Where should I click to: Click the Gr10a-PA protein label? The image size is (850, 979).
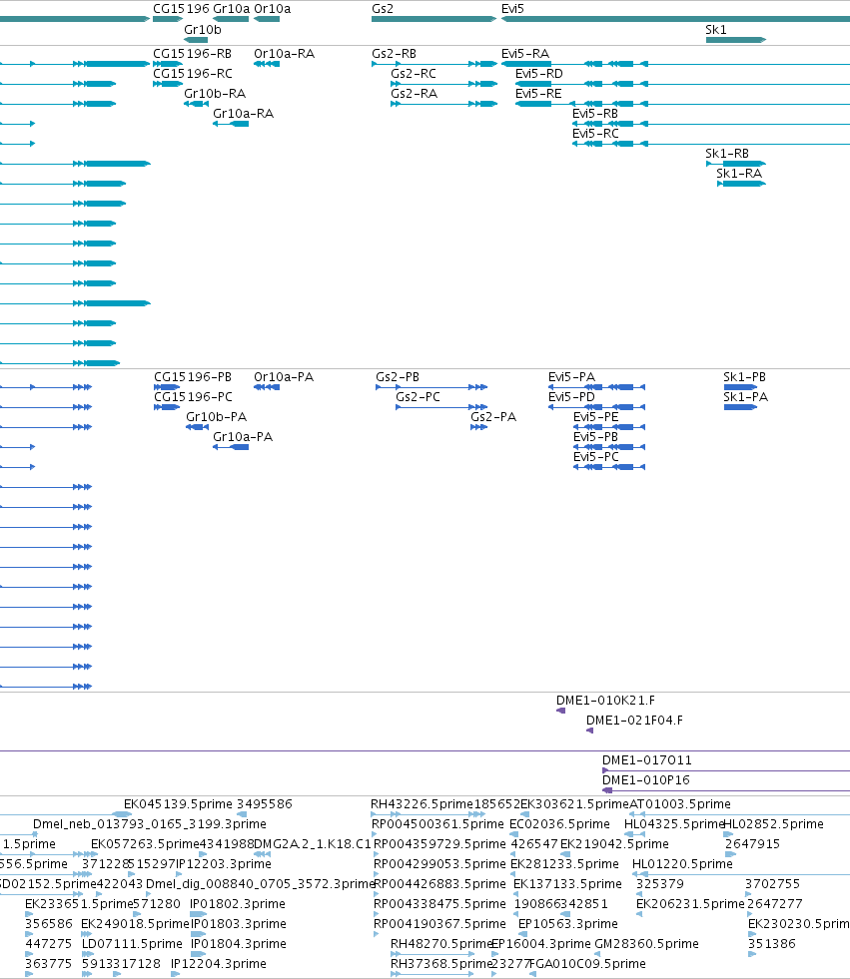coord(243,437)
